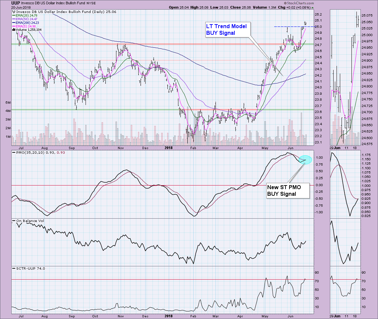Click the 25.2 price axis label
The height and width of the screenshot is (319, 378).
(318, 15)
